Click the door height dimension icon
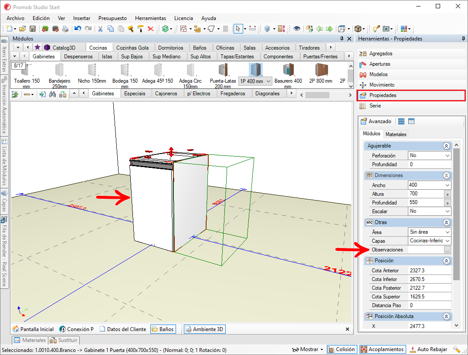This screenshot has width=468, height=355. click(x=281, y=29)
